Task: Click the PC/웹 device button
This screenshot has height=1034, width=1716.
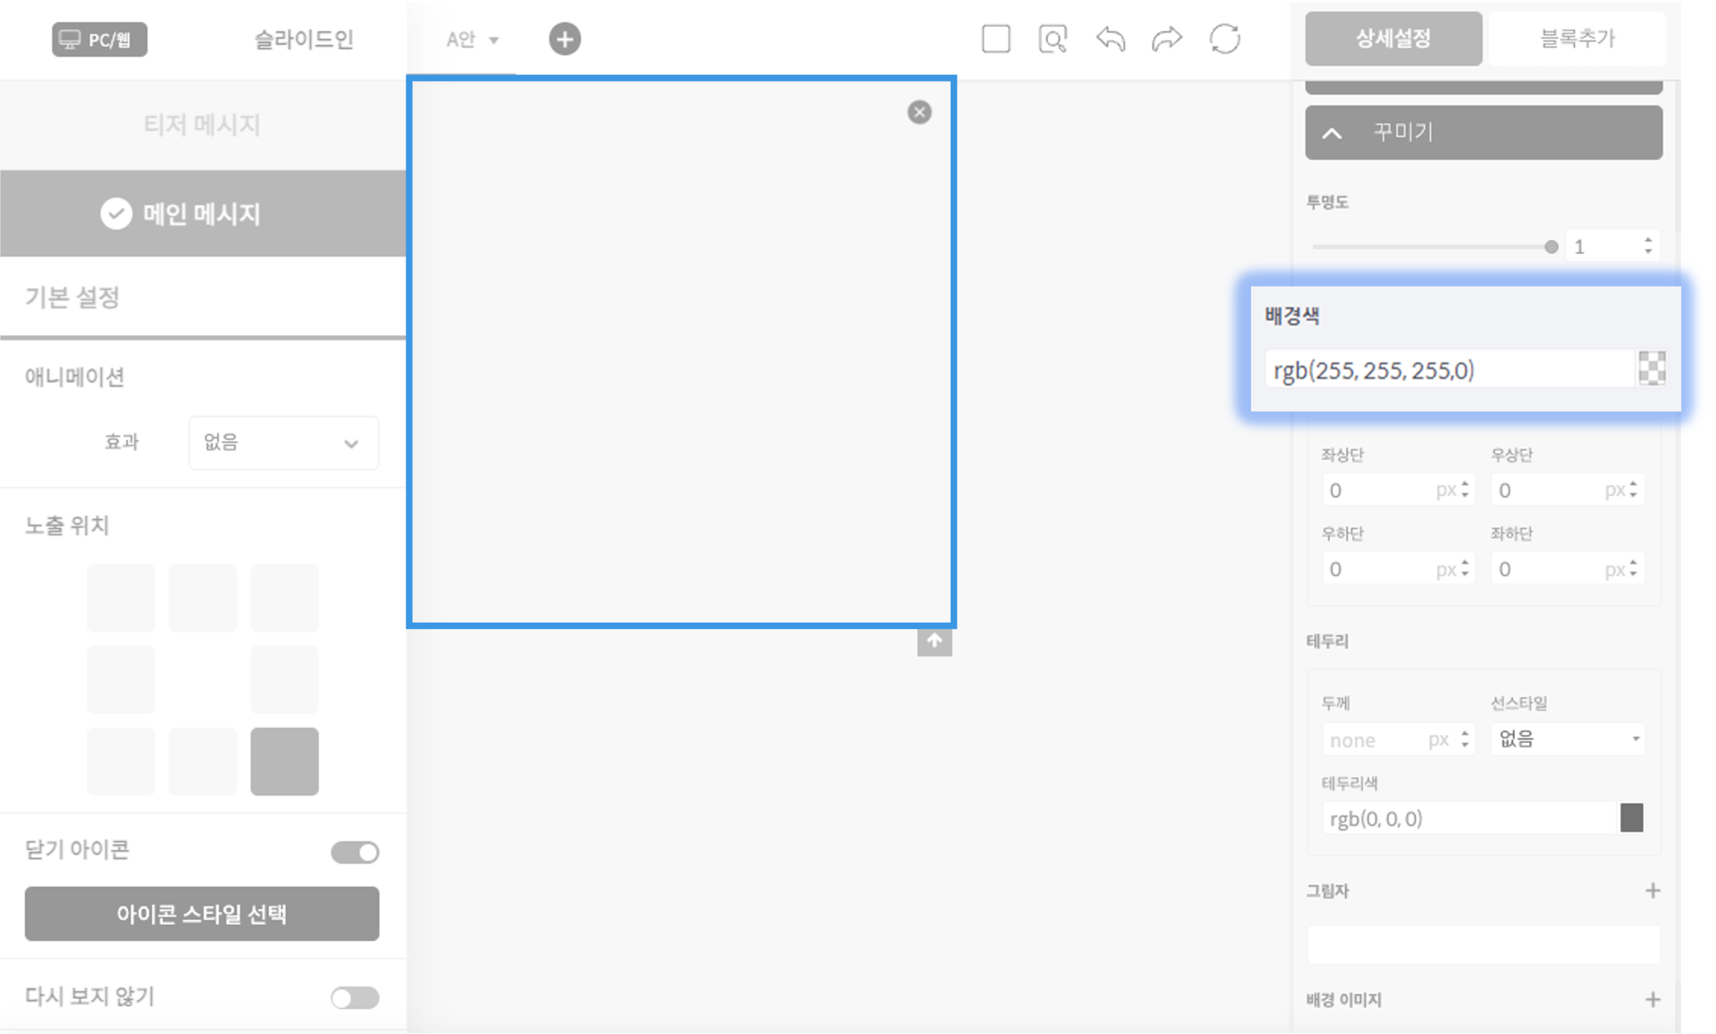Action: [x=99, y=39]
